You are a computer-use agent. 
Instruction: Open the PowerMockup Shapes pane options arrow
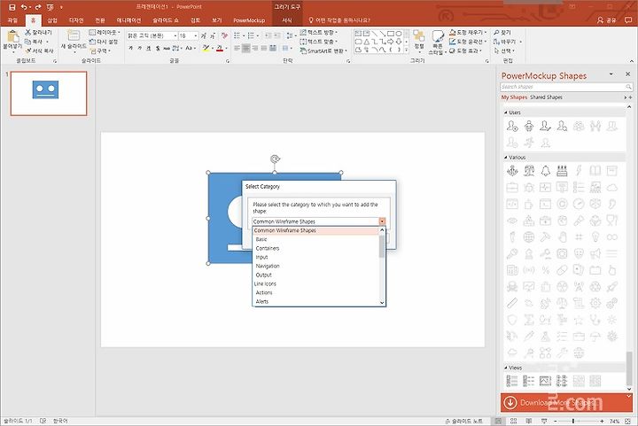point(611,74)
